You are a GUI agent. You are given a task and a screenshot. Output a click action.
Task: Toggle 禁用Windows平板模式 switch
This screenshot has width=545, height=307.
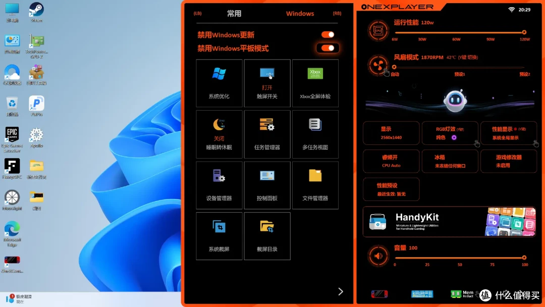pos(328,48)
